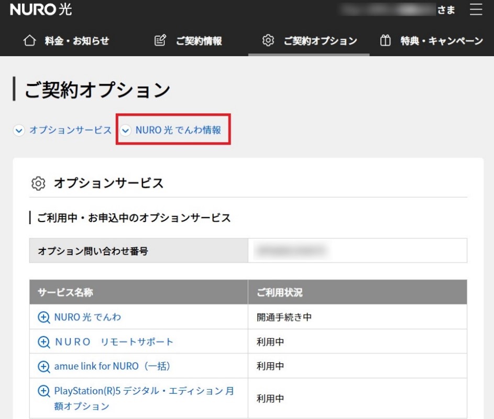Click the NURO 光 logo
Image resolution: width=494 pixels, height=419 pixels.
click(x=41, y=9)
